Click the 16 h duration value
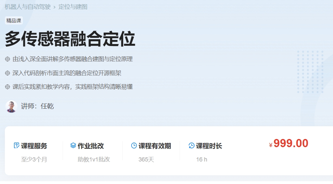 click(x=201, y=160)
